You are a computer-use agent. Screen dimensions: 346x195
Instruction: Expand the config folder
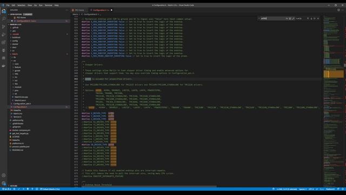click(15, 41)
